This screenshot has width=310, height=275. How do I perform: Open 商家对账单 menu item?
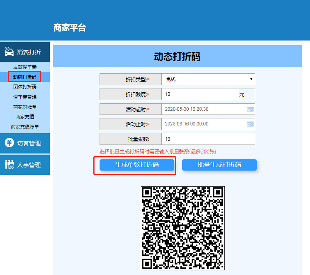point(25,107)
